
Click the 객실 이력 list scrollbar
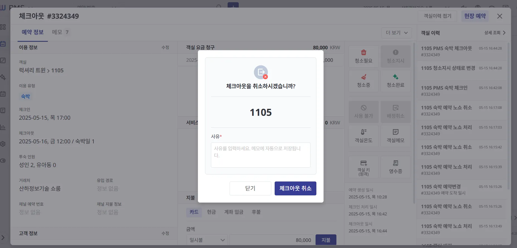[x=509, y=116]
